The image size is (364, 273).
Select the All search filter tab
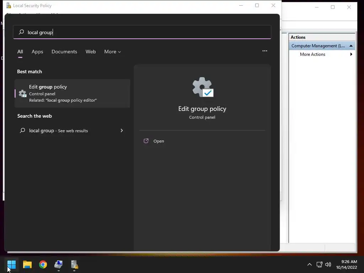tap(20, 52)
